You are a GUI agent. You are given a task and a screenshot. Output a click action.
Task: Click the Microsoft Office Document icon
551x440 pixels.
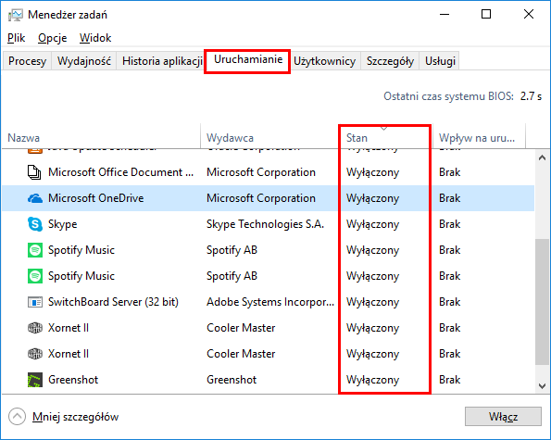tap(34, 172)
